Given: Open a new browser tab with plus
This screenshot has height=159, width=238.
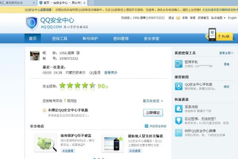Looking at the screenshot, I should click(x=91, y=3).
